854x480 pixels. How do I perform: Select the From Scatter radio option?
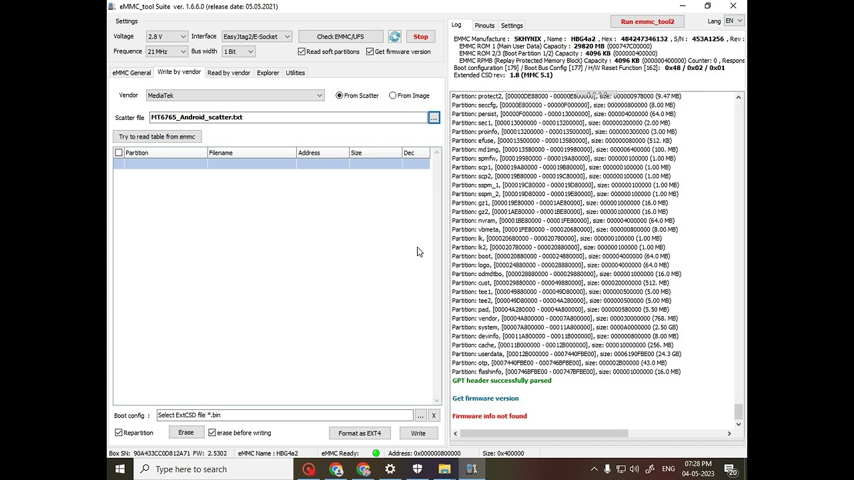339,95
